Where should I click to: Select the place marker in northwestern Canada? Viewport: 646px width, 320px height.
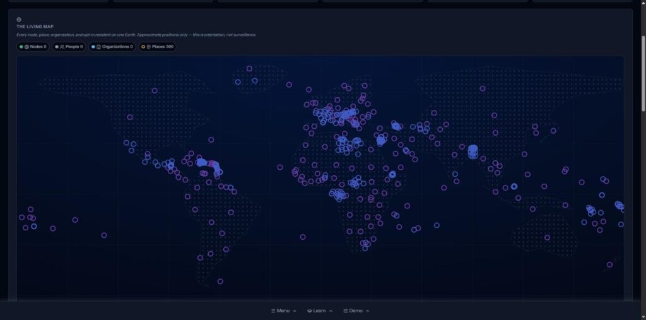click(155, 91)
